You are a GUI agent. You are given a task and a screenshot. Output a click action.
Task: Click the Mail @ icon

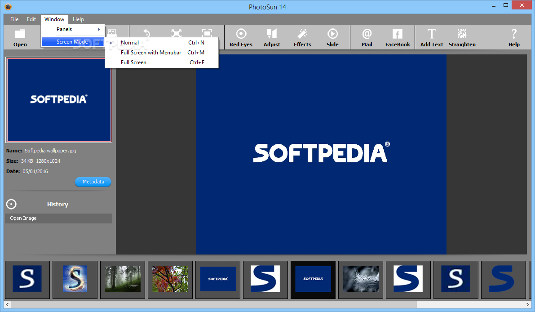(367, 34)
